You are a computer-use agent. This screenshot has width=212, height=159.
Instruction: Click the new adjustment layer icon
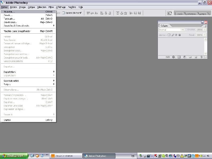point(184,57)
